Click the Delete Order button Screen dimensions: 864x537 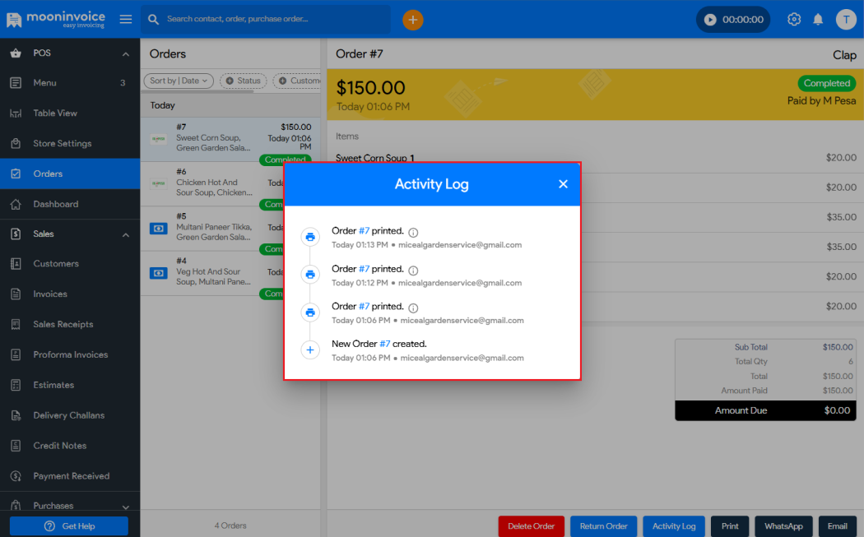(x=531, y=526)
